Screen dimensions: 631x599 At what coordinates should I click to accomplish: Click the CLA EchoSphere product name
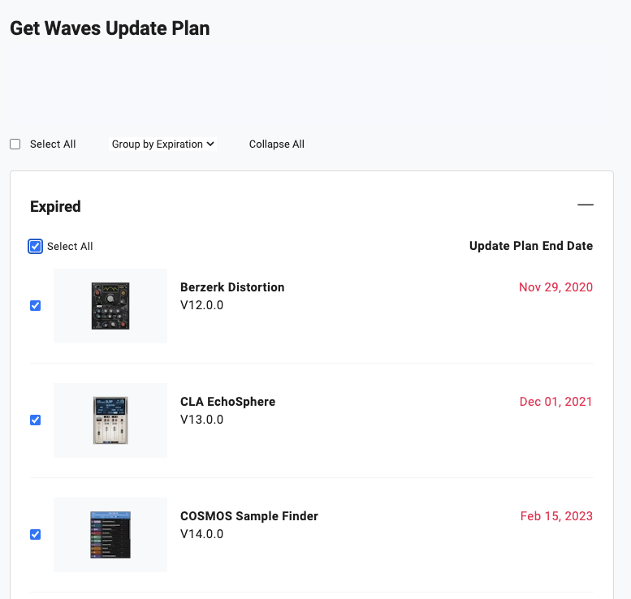coord(227,402)
